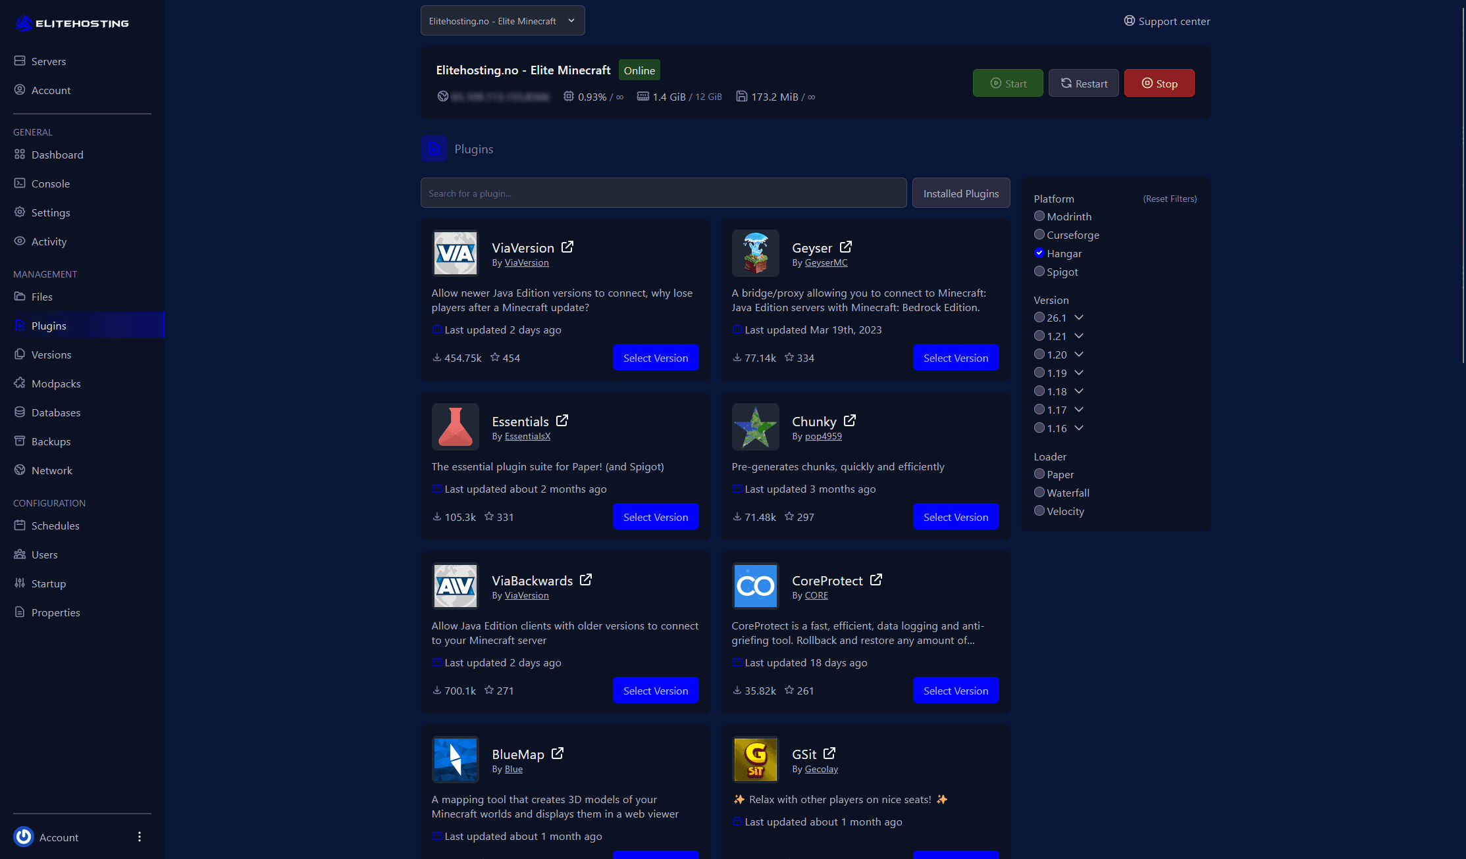Screen dimensions: 1466x859
Task: Click the Chunky star logo
Action: pos(756,427)
